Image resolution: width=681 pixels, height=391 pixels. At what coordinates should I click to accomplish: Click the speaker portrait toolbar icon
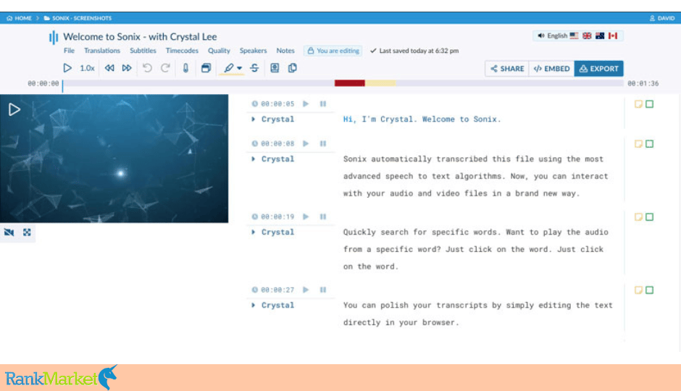click(x=275, y=68)
